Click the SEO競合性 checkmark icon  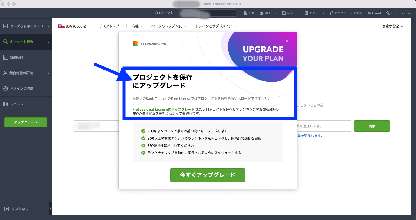point(143,145)
